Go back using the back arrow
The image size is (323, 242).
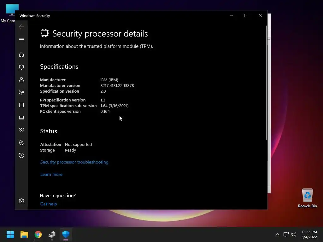pyautogui.click(x=21, y=27)
